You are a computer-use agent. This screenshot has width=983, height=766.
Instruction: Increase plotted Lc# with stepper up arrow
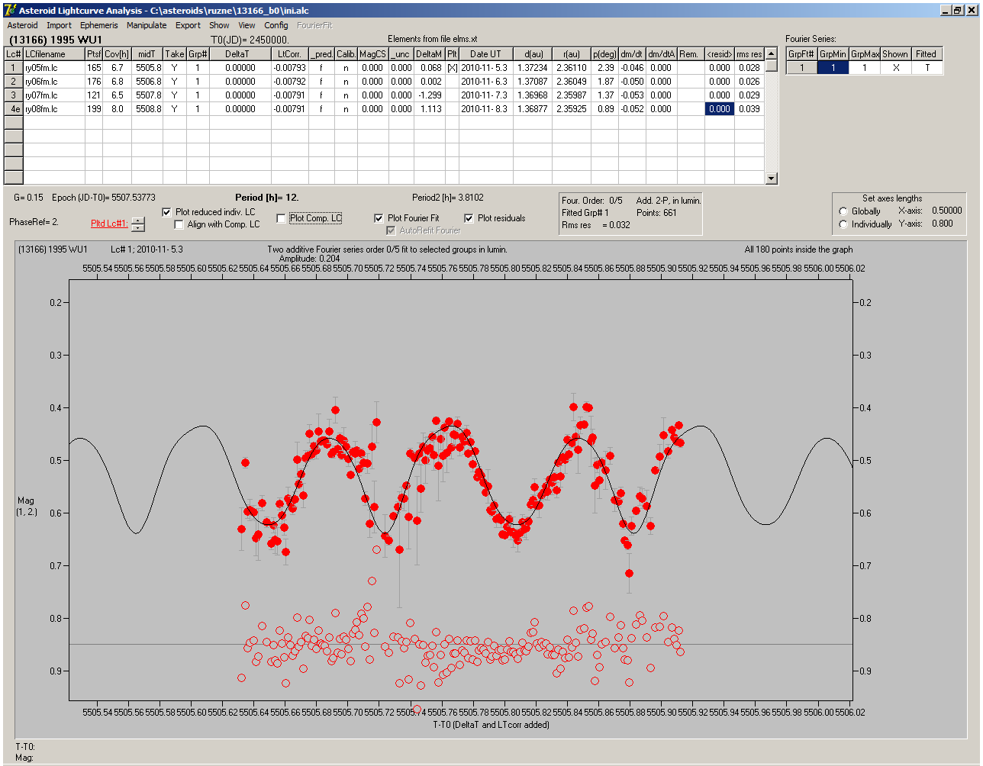pyautogui.click(x=137, y=220)
